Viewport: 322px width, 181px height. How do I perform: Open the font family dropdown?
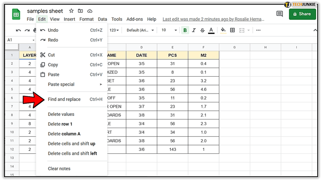pyautogui.click(x=140, y=30)
